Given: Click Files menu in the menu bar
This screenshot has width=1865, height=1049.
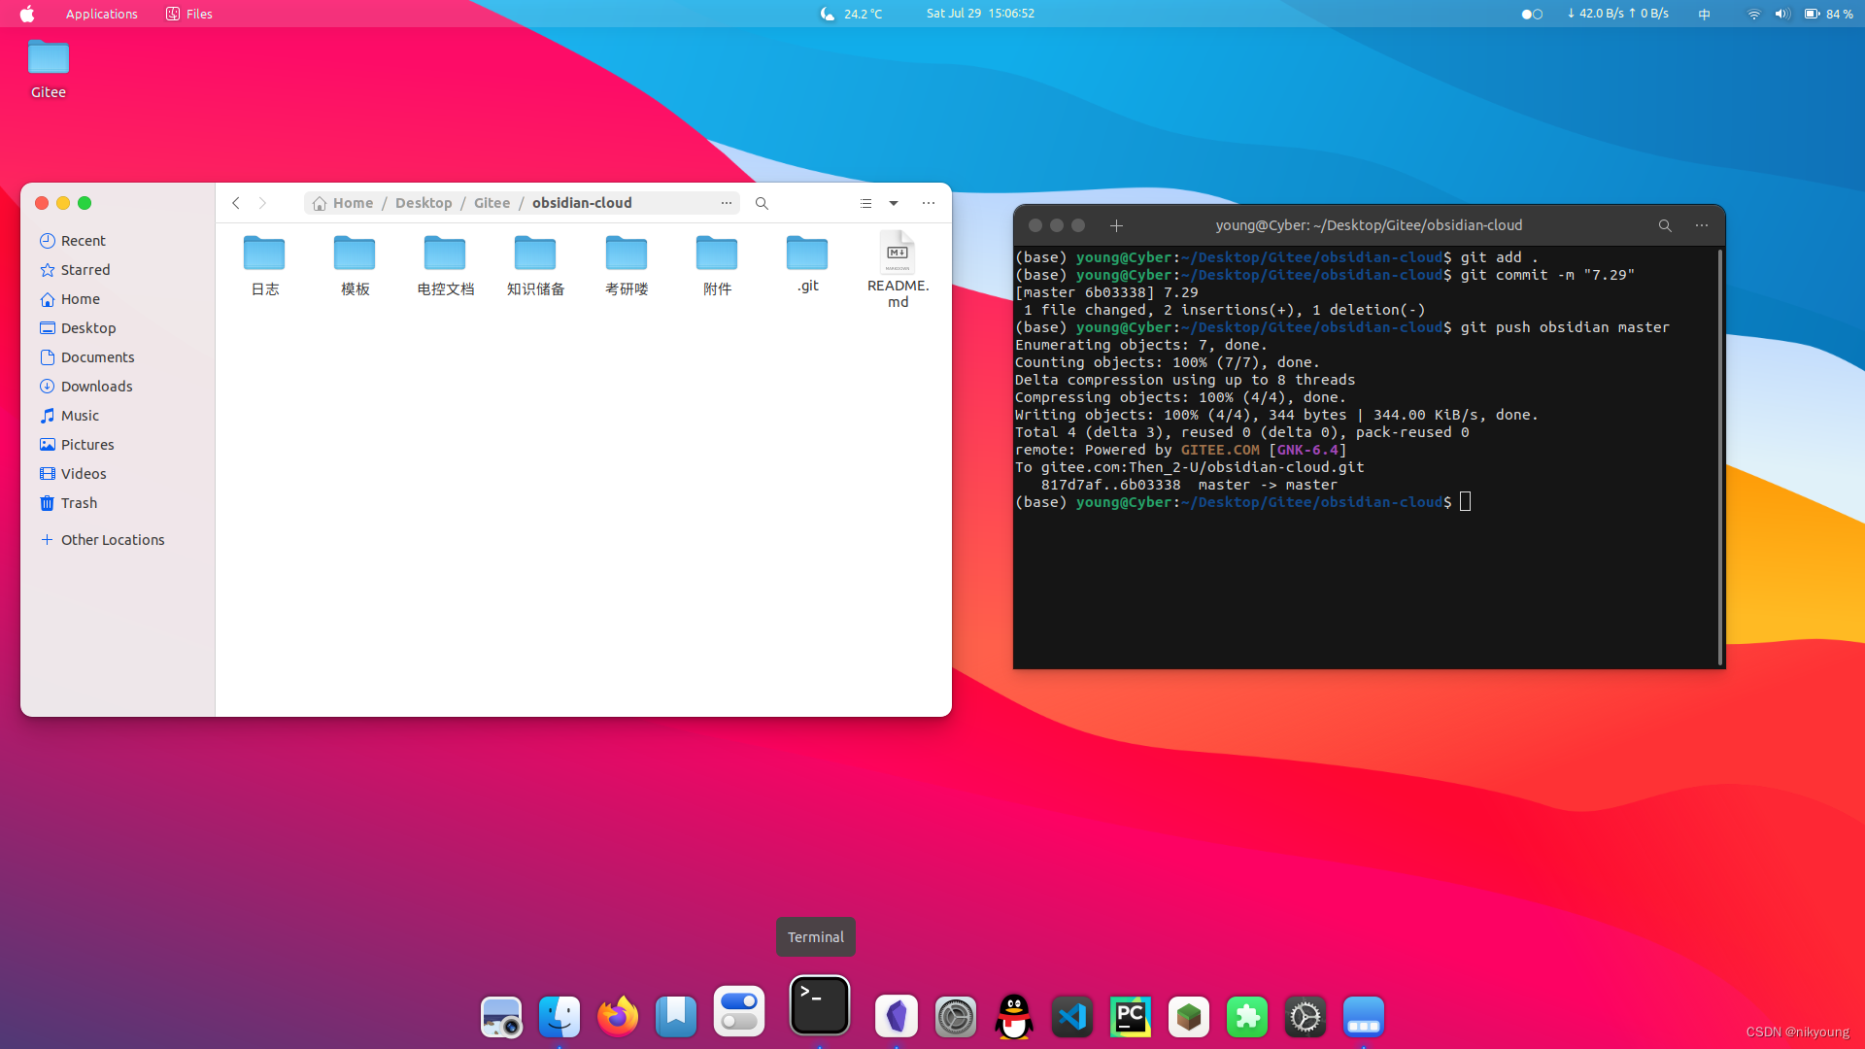Looking at the screenshot, I should click(x=200, y=13).
